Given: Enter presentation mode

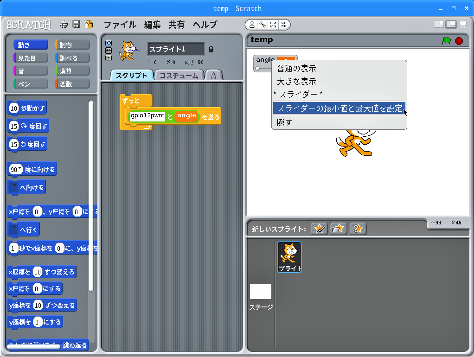Looking at the screenshot, I should pos(463,25).
